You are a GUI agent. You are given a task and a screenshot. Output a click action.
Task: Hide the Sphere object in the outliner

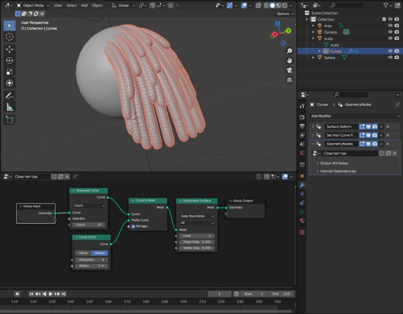pos(391,57)
